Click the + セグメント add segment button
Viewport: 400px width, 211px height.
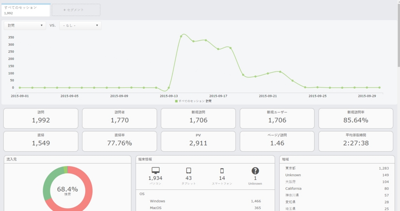76,10
